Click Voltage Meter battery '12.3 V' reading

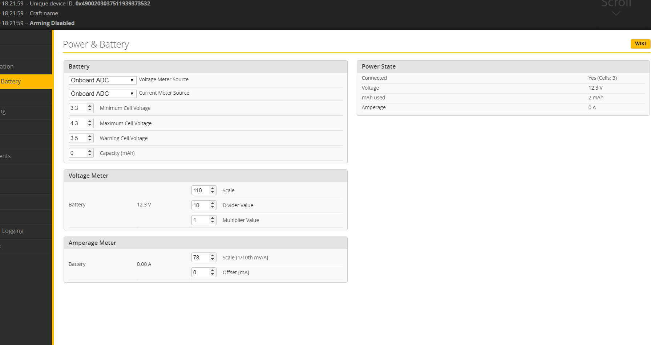point(144,205)
